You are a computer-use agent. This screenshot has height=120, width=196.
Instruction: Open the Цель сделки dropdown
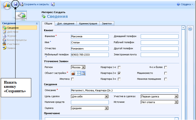(90, 96)
